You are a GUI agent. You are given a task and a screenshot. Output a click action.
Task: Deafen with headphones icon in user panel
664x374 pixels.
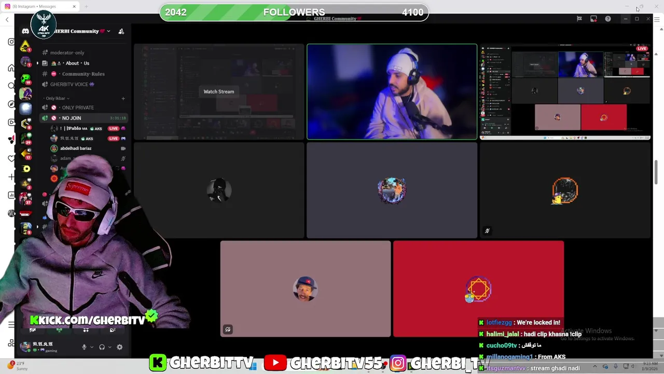tap(102, 347)
